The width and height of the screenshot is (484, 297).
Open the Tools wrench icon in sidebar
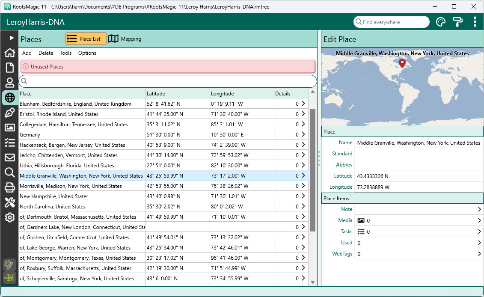tap(9, 202)
